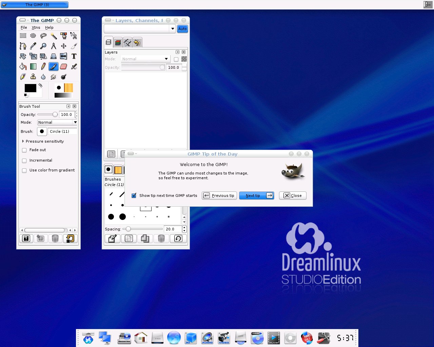Click the black foreground color swatch
The height and width of the screenshot is (347, 434).
click(30, 88)
